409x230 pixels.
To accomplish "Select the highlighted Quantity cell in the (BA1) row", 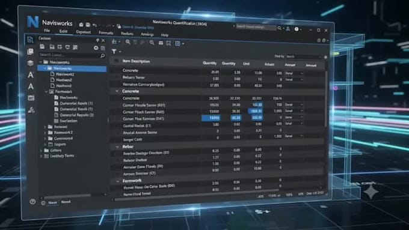I will (211, 118).
